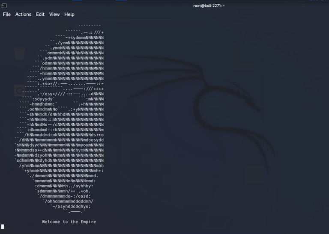The width and height of the screenshot is (329, 234).
Task: Click the terminal window icon in title bar
Action: pos(4,6)
